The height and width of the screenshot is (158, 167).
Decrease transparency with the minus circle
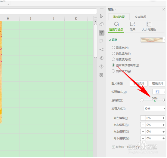(x=142, y=100)
